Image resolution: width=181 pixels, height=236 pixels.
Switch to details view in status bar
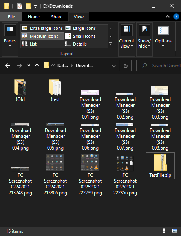(166, 231)
